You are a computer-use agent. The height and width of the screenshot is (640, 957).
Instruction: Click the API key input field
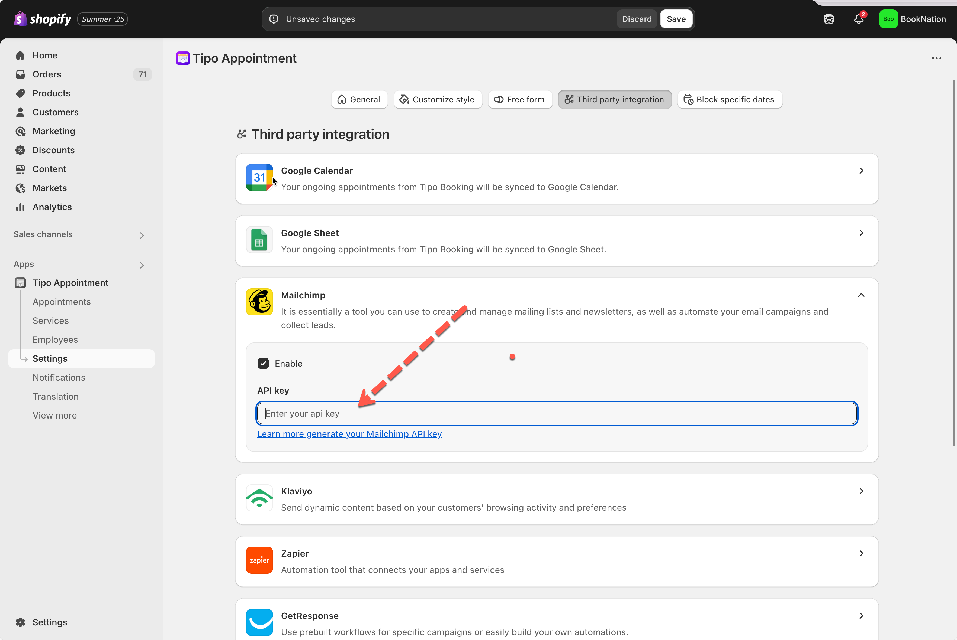(x=557, y=413)
